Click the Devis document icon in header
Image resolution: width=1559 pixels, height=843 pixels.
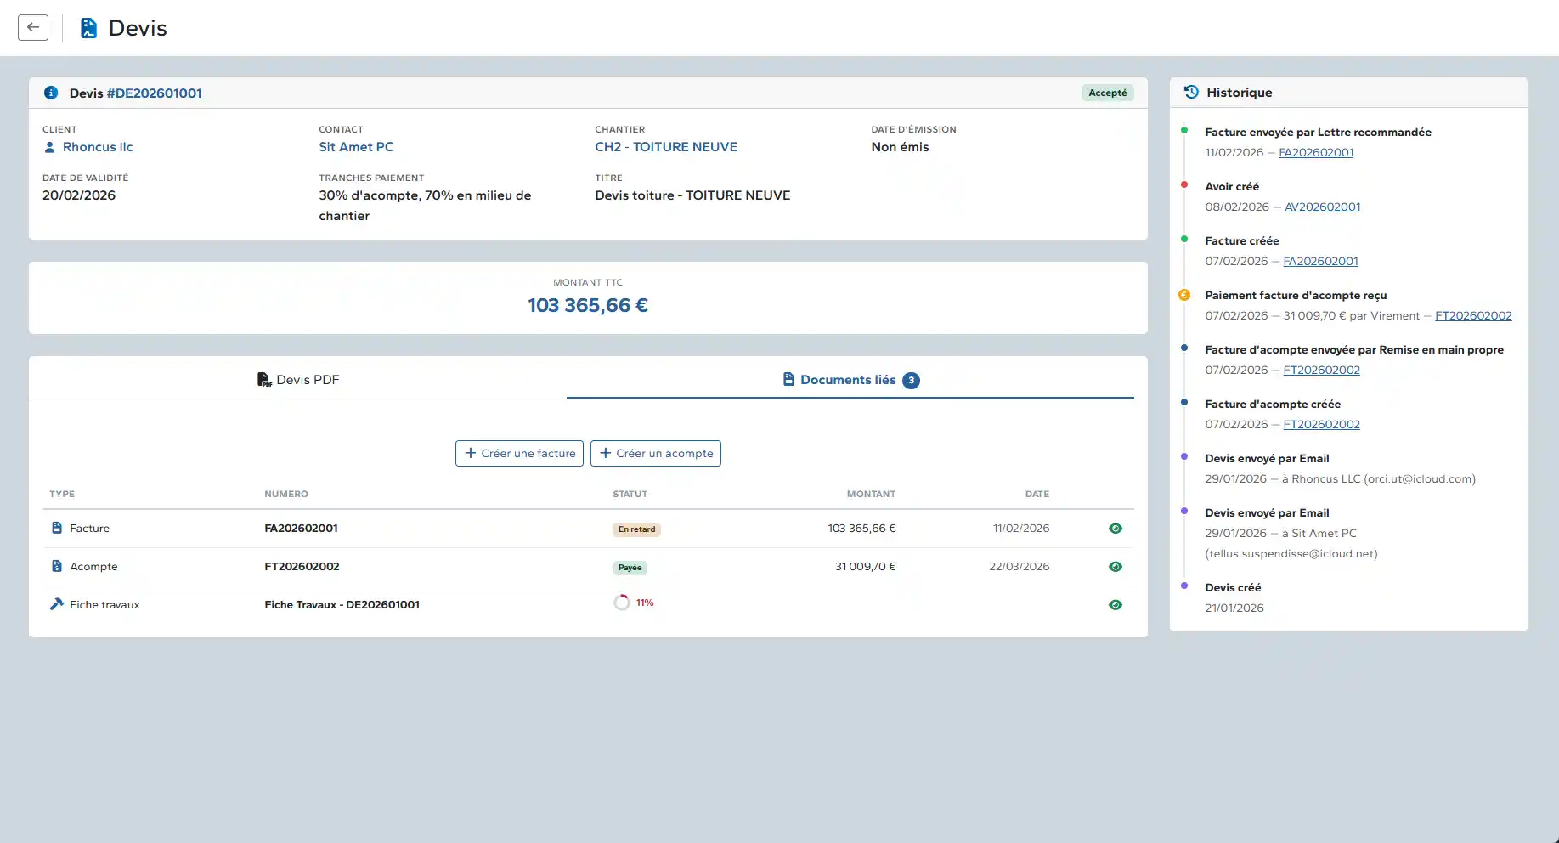[88, 28]
